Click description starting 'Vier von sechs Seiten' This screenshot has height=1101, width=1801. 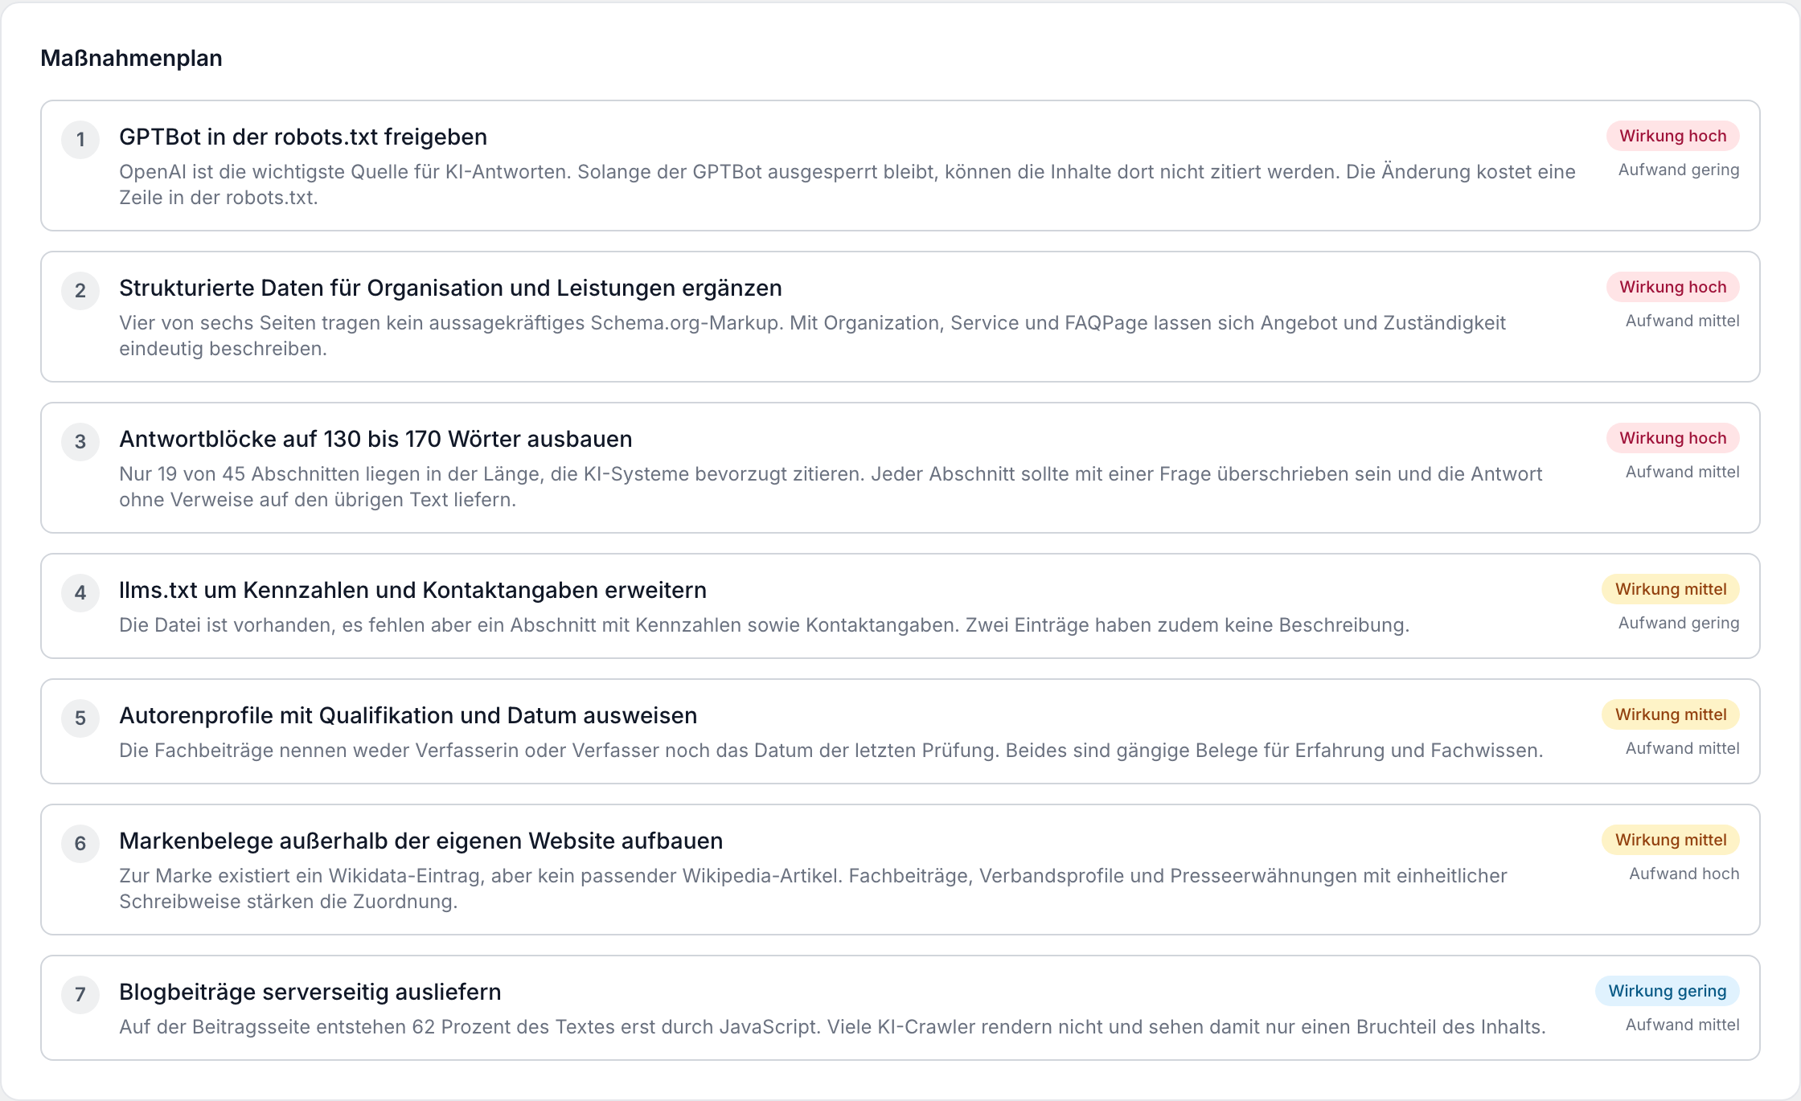(x=813, y=336)
